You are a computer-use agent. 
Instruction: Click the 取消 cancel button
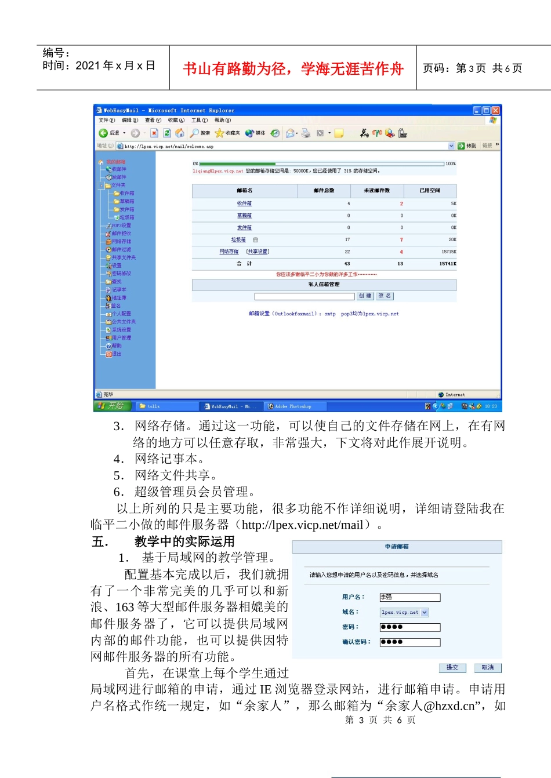coord(488,668)
